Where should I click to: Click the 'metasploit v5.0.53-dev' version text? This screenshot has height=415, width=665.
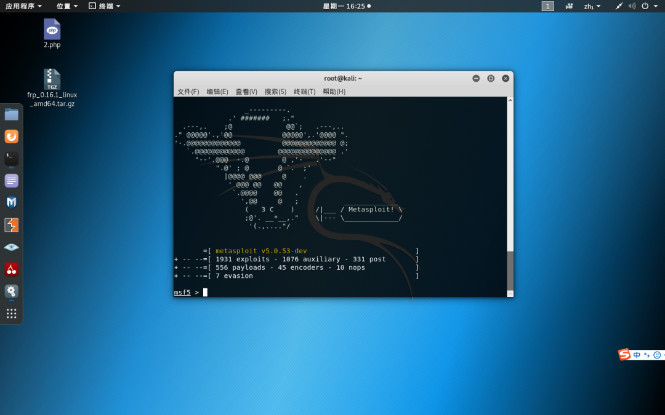pos(261,251)
